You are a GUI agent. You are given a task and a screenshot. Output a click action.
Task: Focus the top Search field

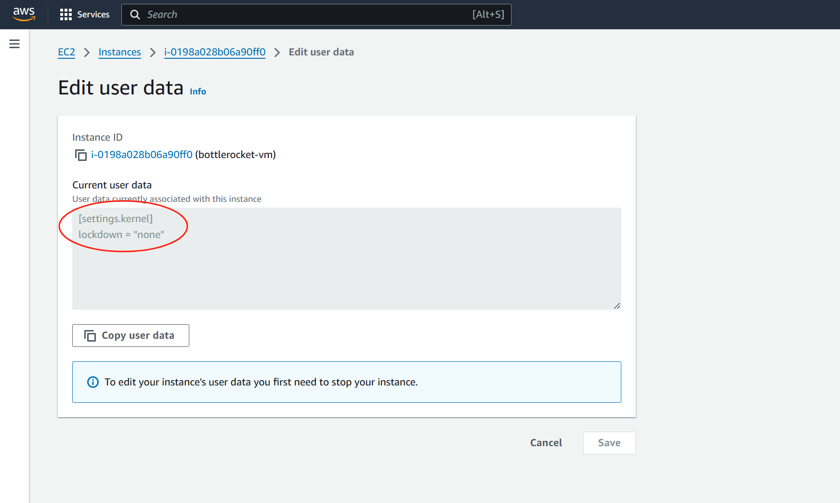point(316,14)
